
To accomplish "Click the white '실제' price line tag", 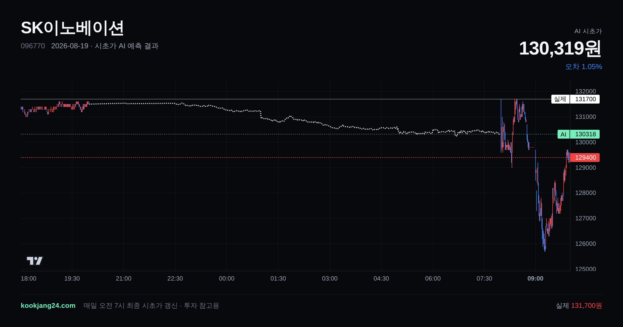I will click(x=560, y=99).
